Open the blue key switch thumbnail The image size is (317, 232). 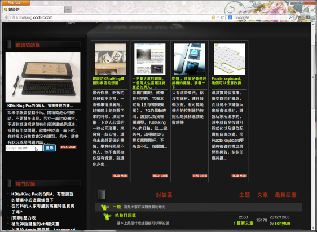(190, 59)
